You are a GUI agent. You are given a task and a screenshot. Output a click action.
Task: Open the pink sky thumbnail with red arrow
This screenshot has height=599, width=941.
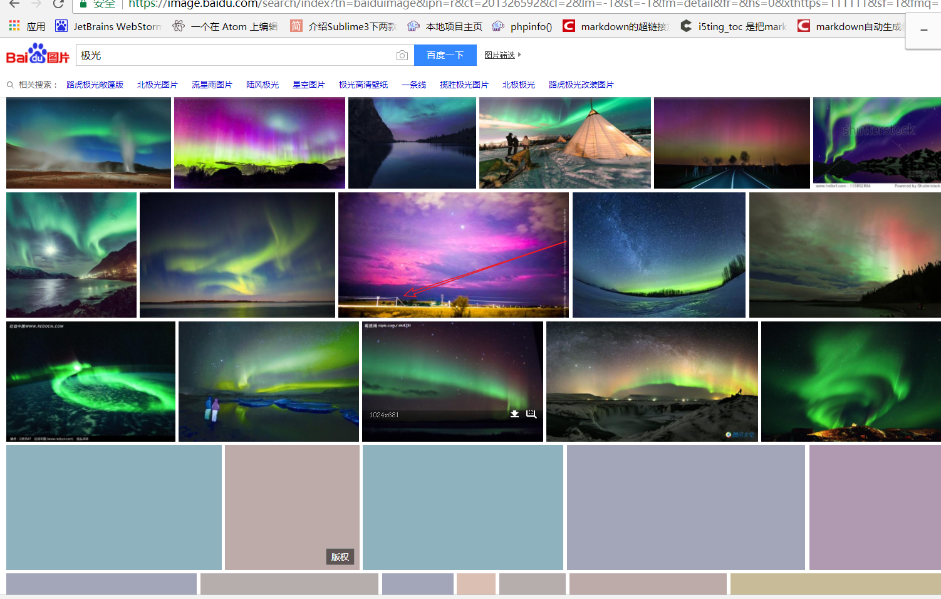point(453,255)
